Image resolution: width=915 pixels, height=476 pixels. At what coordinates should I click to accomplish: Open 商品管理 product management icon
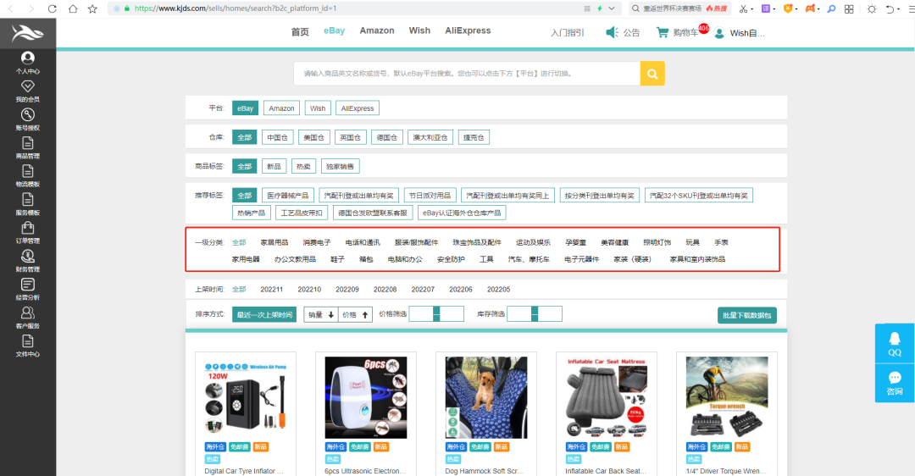[27, 143]
